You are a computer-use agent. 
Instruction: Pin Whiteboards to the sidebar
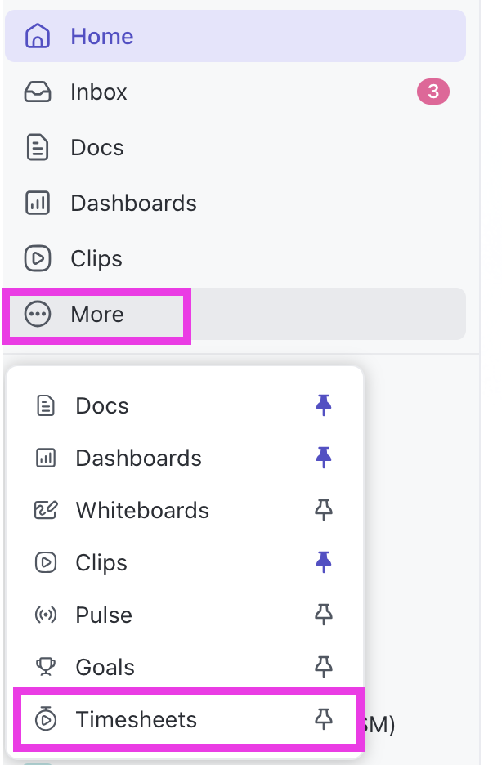pyautogui.click(x=324, y=511)
